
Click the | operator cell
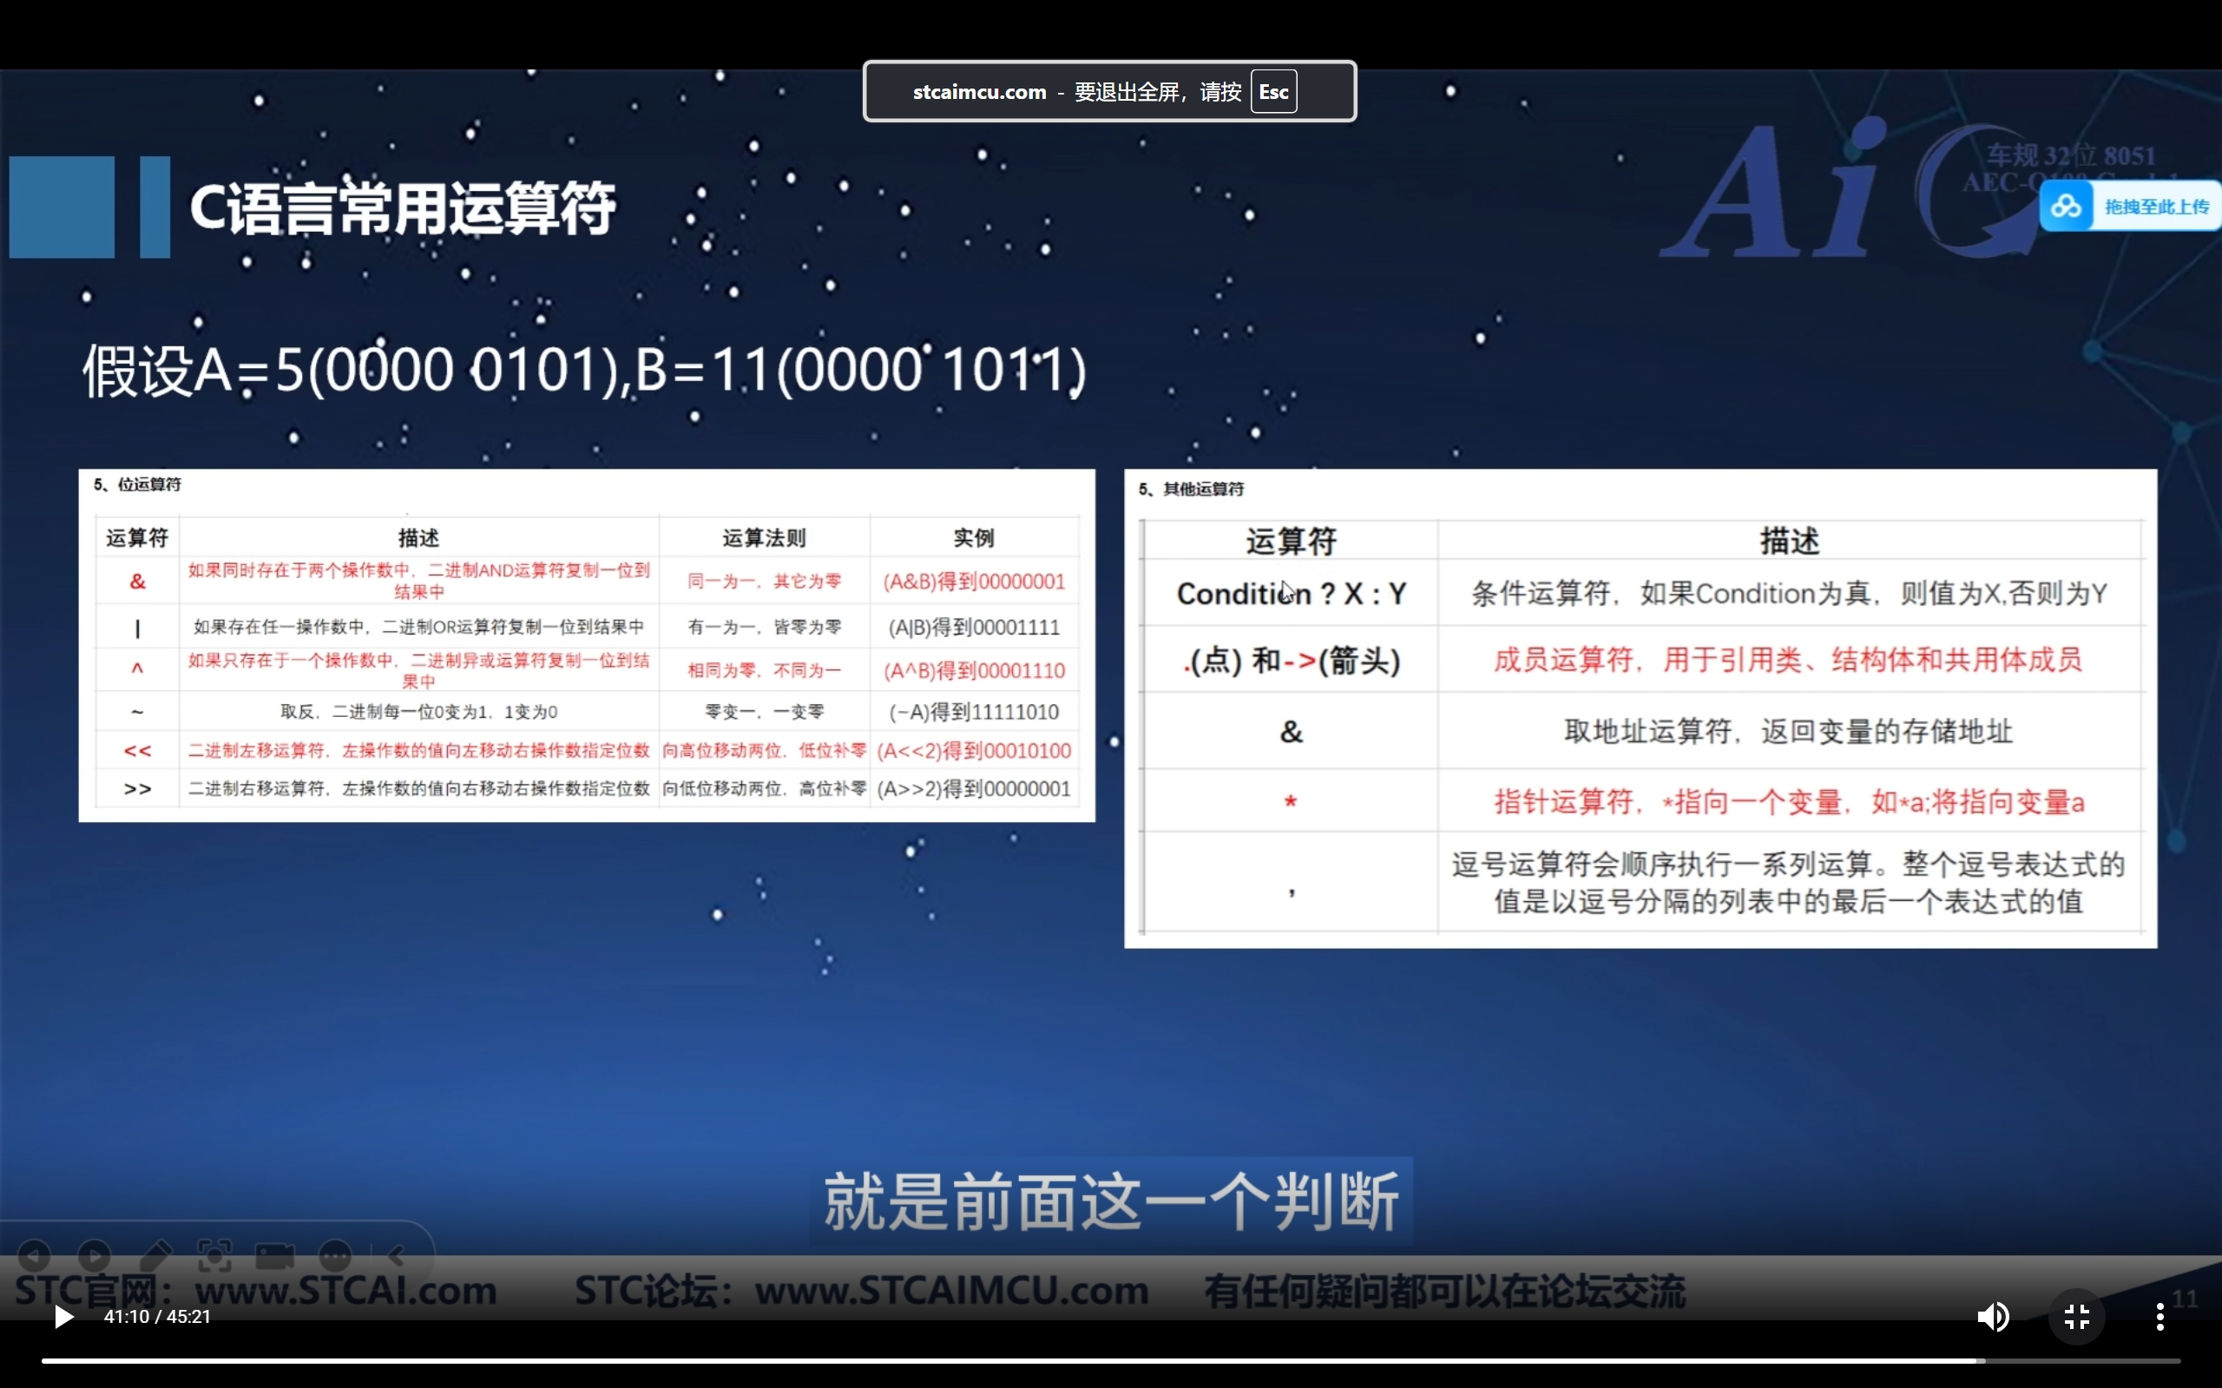click(138, 628)
